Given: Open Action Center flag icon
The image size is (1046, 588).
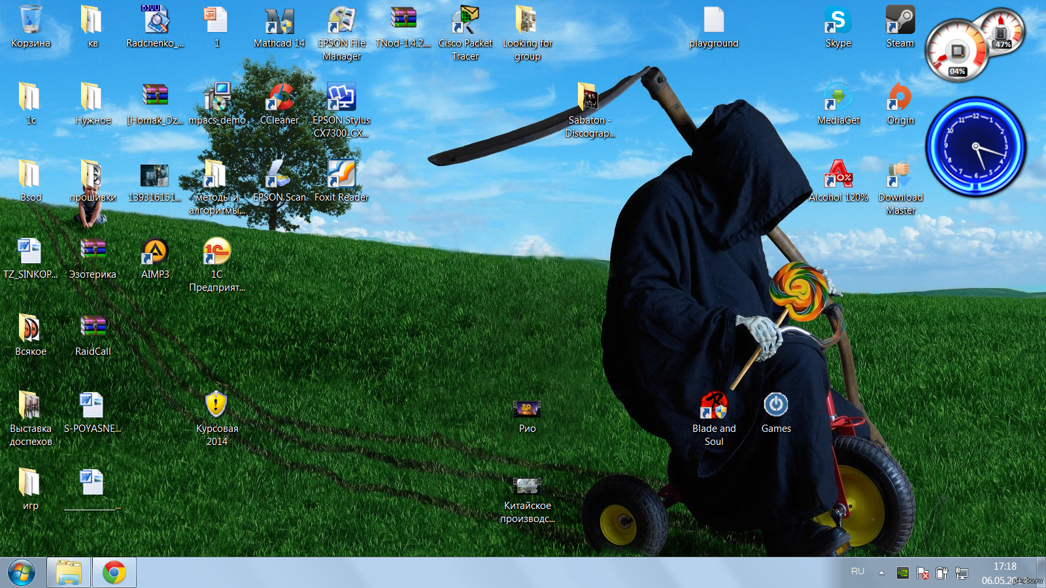Looking at the screenshot, I should coord(922,573).
